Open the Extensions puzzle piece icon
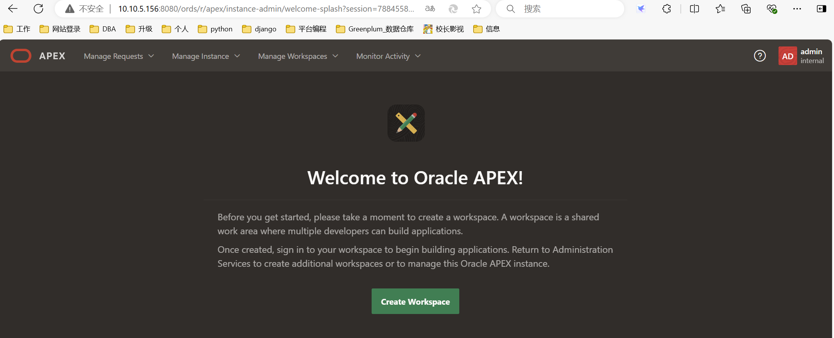This screenshot has width=834, height=338. point(667,9)
